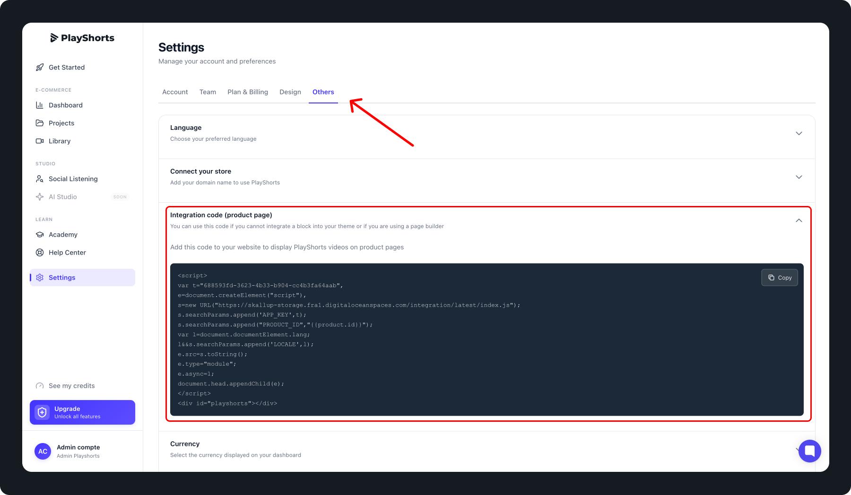The width and height of the screenshot is (851, 495).
Task: Click the AI Studio sparkle icon
Action: (40, 196)
